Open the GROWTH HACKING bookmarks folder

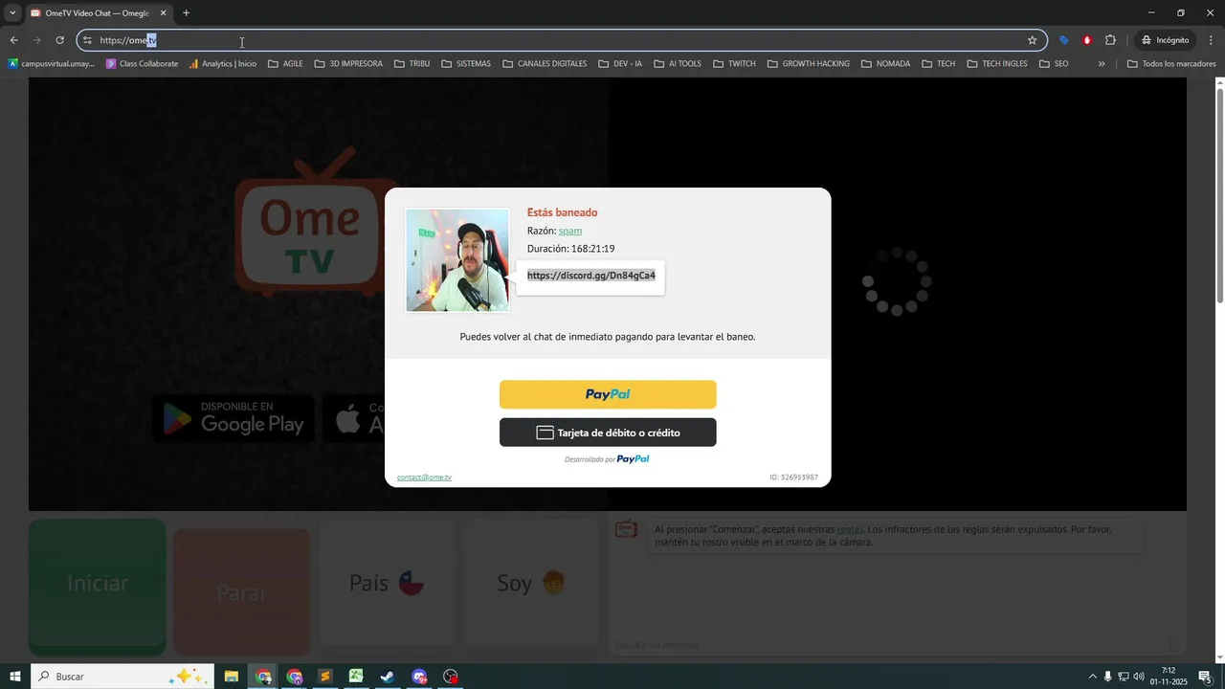(x=809, y=64)
